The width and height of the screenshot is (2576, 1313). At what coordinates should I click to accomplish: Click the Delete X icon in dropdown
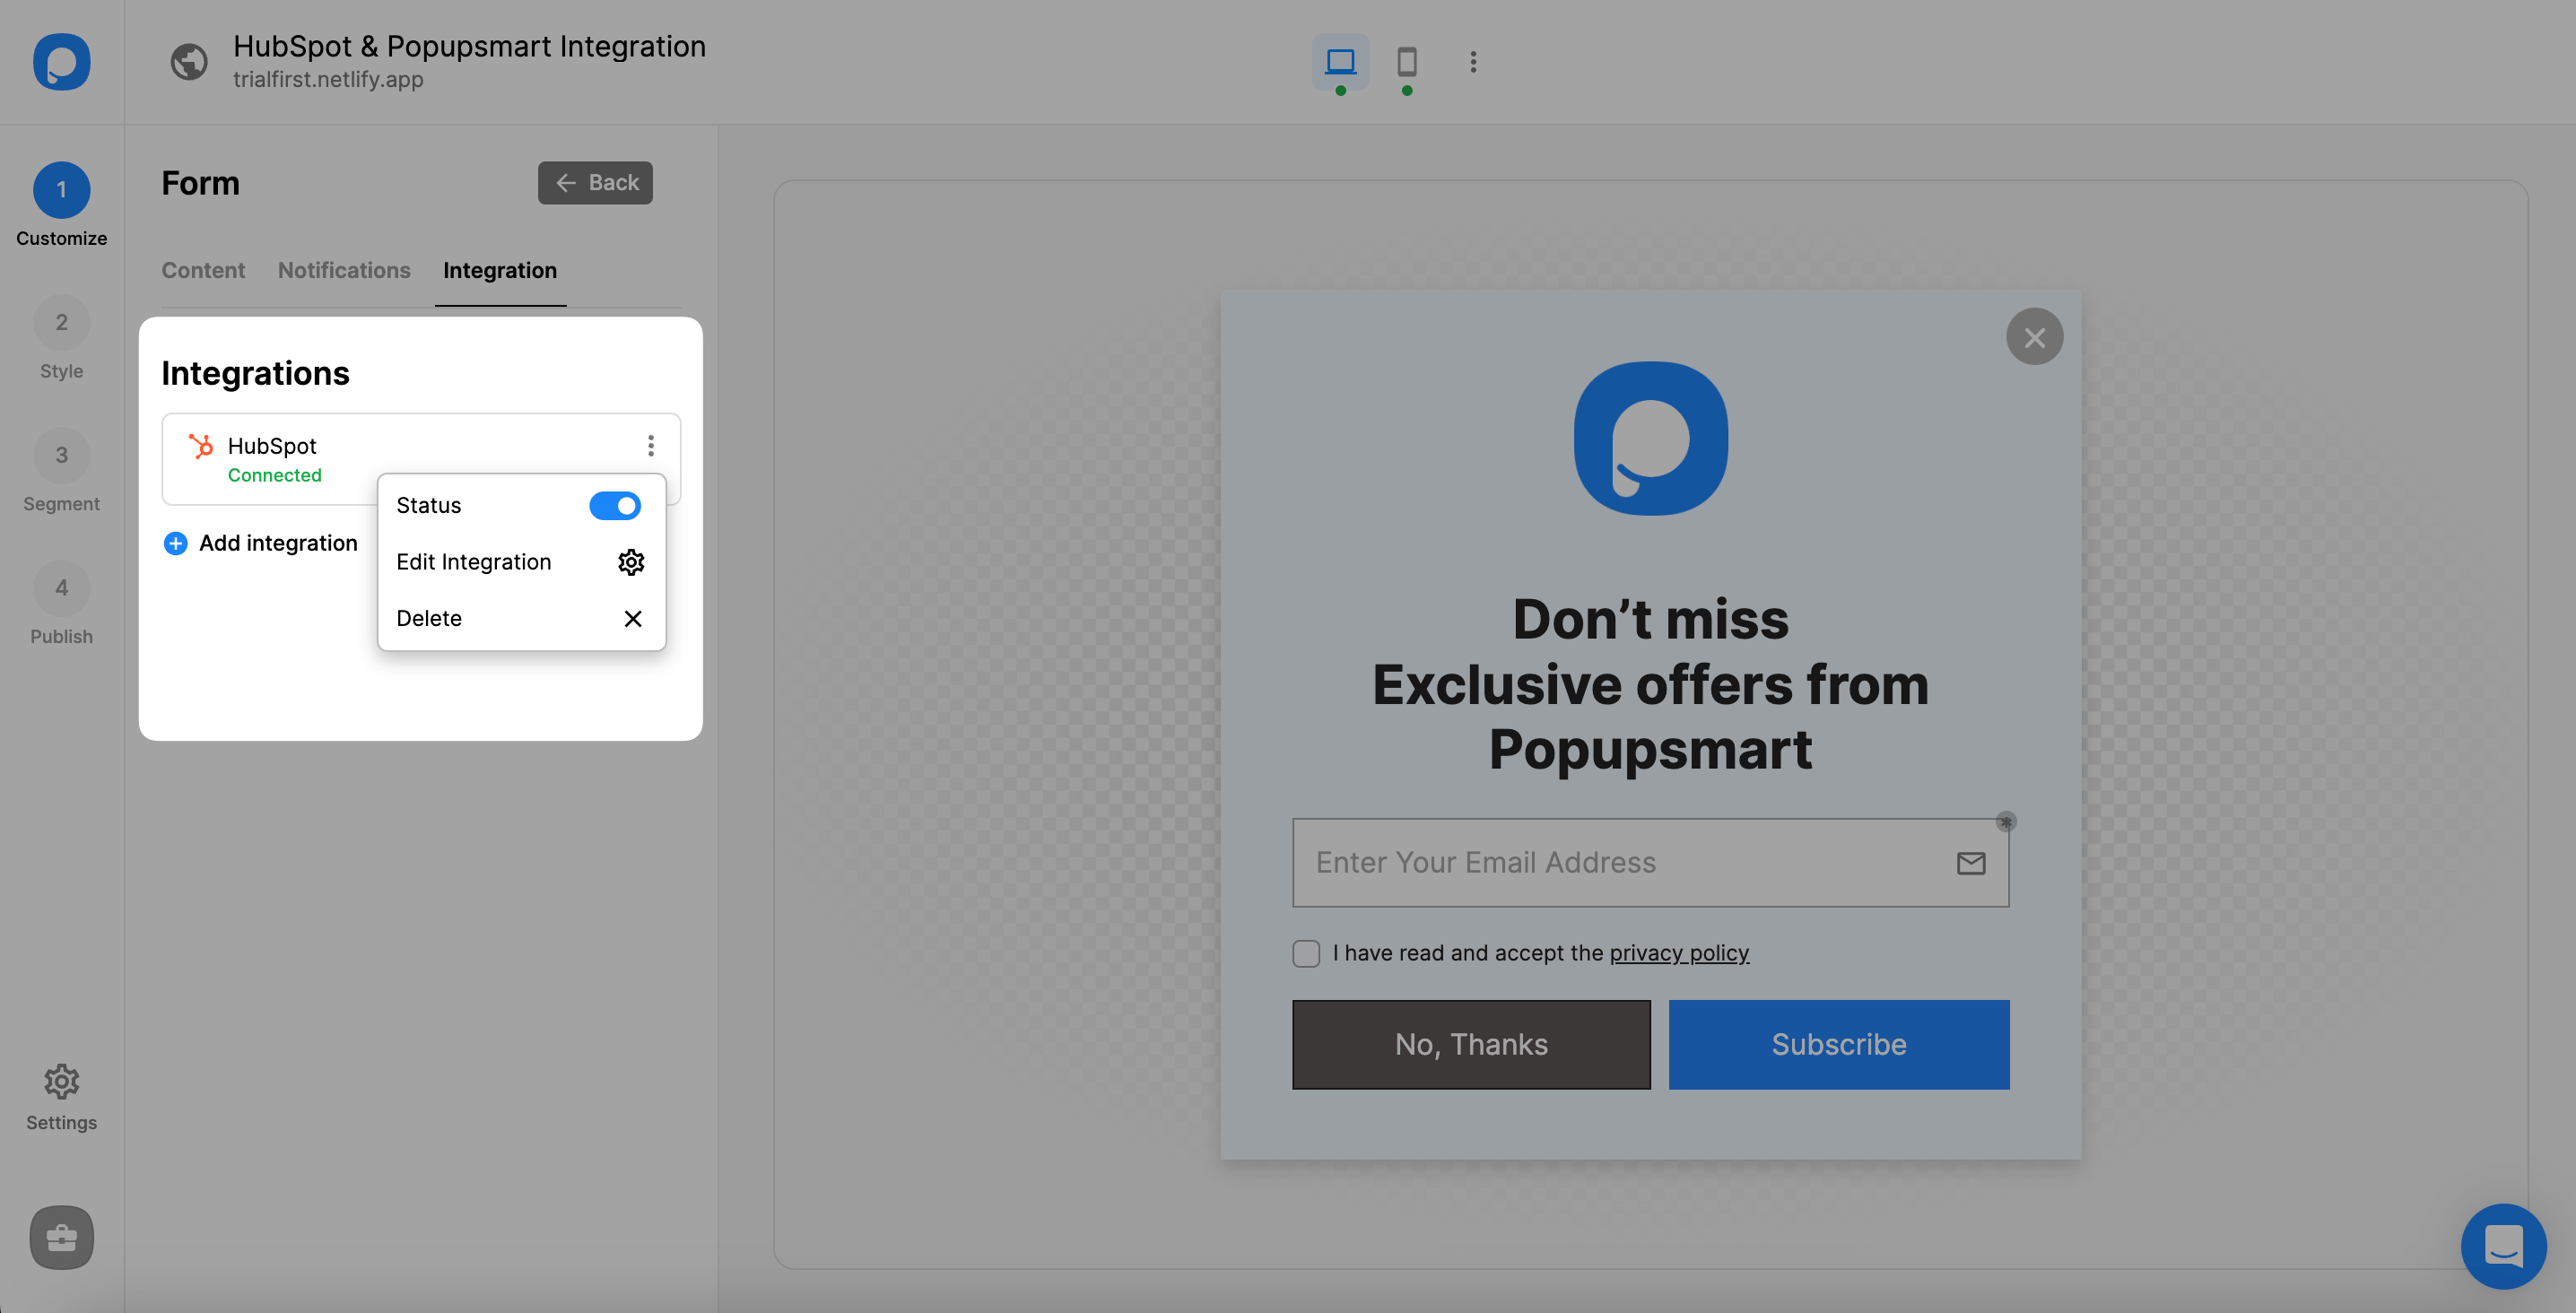(x=633, y=618)
